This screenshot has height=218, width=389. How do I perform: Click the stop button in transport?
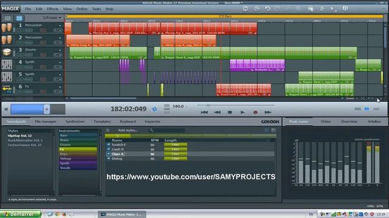[x=230, y=112]
